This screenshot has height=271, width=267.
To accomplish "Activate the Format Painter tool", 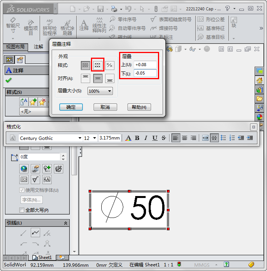I will [x=67, y=27].
